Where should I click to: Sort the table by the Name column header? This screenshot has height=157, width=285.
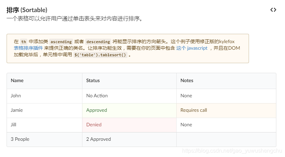click(x=45, y=81)
